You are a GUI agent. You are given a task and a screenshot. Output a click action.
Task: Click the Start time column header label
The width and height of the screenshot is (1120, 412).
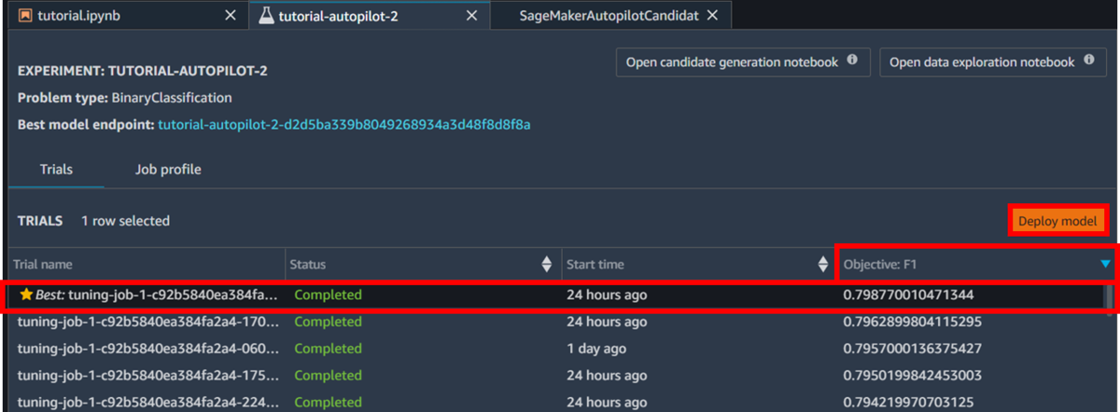tap(595, 265)
